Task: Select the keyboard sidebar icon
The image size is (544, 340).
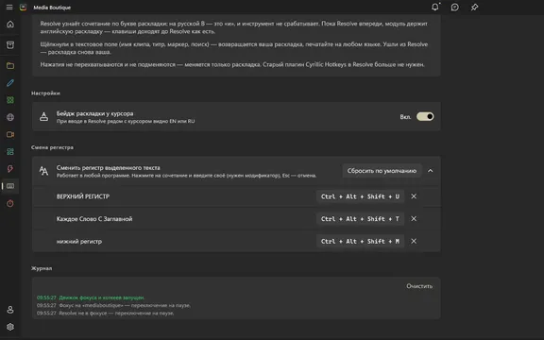Action: pos(10,186)
